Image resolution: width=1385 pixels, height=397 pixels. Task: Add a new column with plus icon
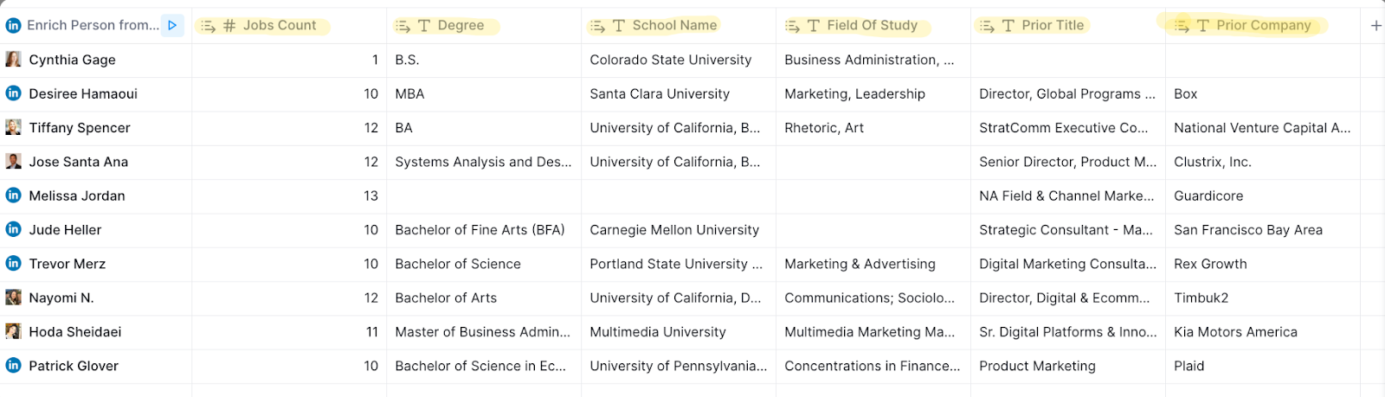tap(1375, 26)
